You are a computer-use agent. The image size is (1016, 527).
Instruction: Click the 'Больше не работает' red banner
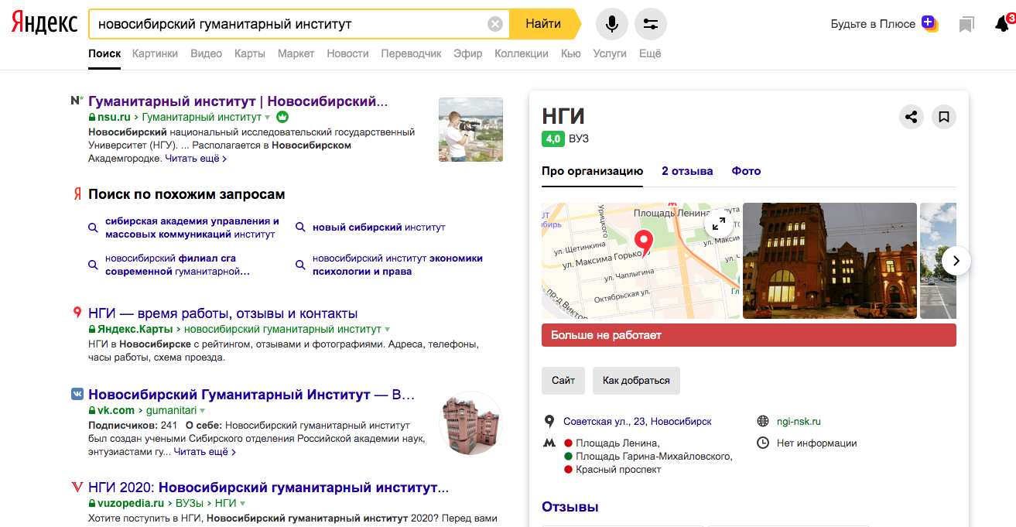pos(749,335)
